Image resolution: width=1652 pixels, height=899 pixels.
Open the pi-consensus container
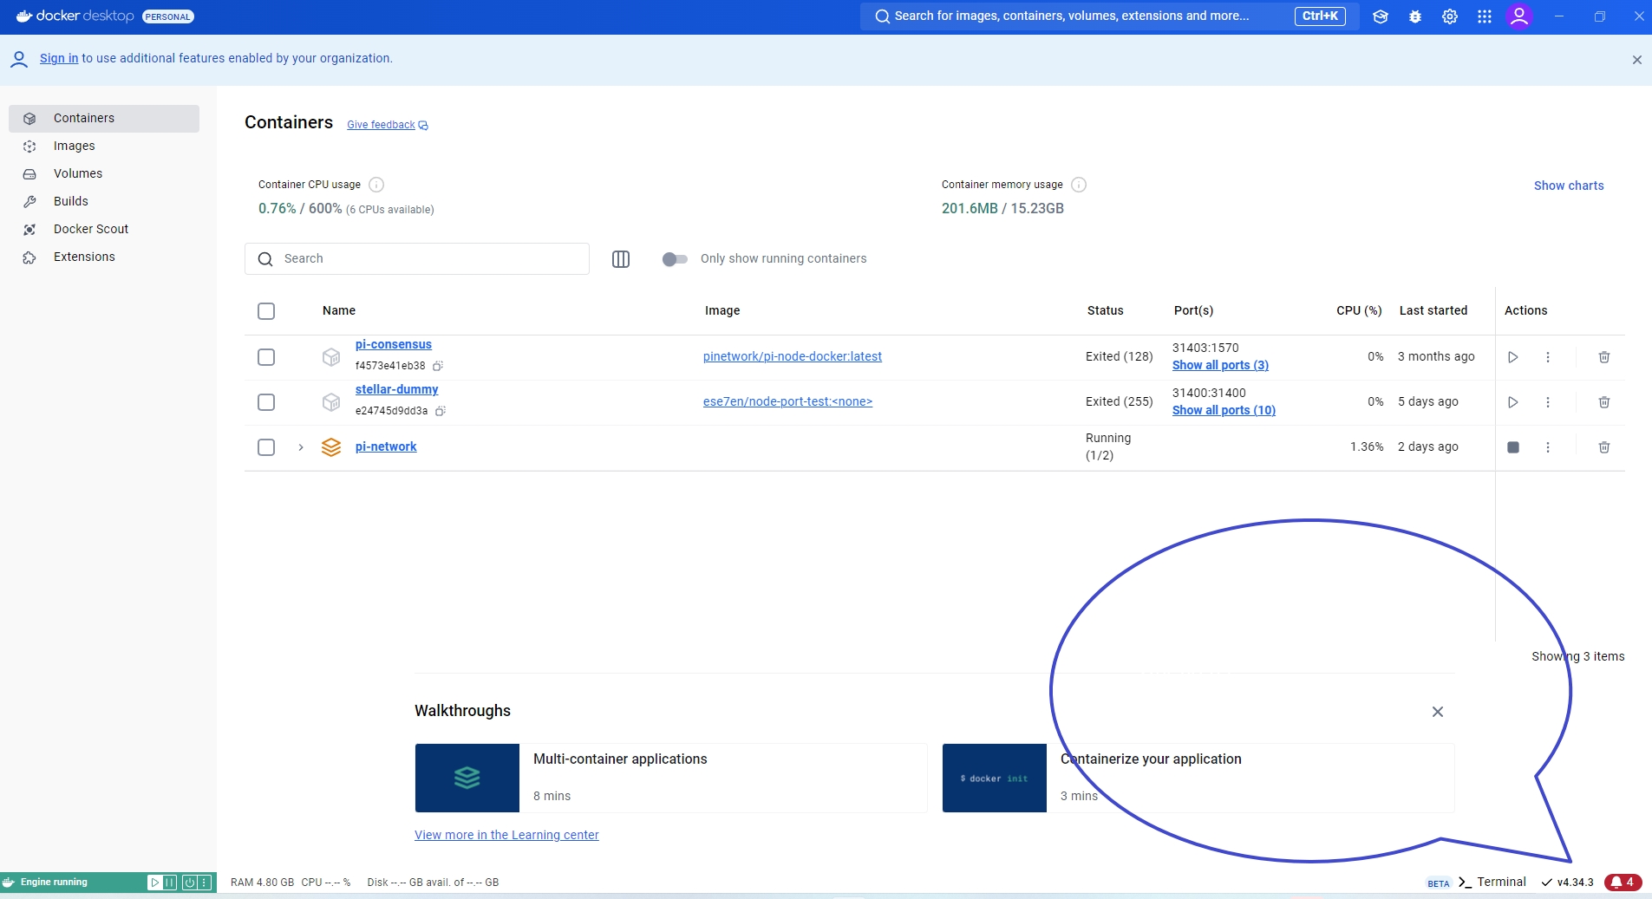point(394,345)
